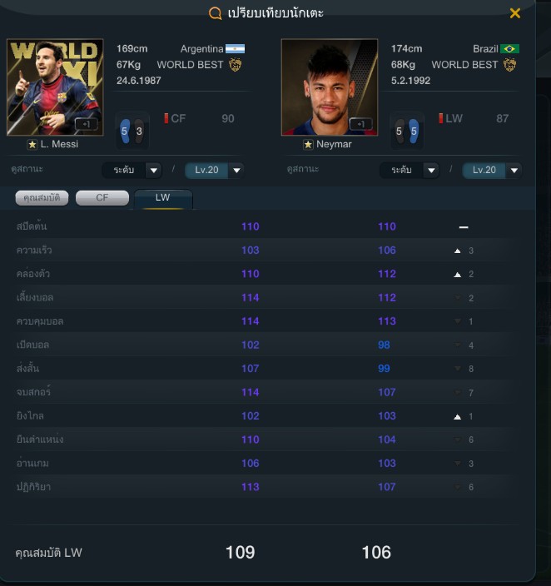551x586 pixels.
Task: Open Messi's Lv.20 level dropdown
Action: [215, 171]
